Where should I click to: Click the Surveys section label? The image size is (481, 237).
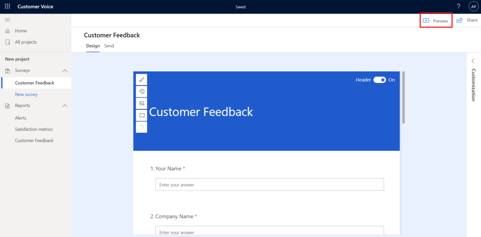[23, 70]
